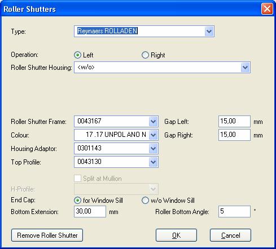Image resolution: width=276 pixels, height=249 pixels.
Task: Toggle the Split at Mullion checkbox
Action: click(x=77, y=179)
